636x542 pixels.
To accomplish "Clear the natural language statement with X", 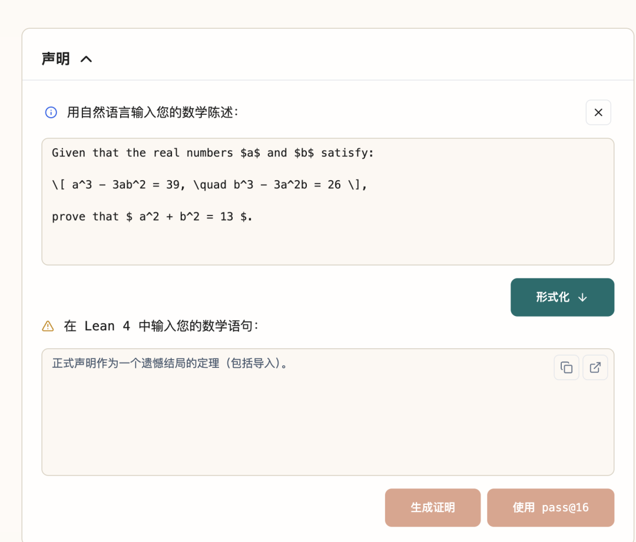I will pos(598,112).
